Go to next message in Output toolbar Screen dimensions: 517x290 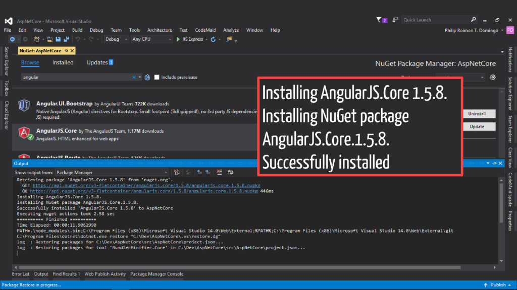tap(208, 172)
